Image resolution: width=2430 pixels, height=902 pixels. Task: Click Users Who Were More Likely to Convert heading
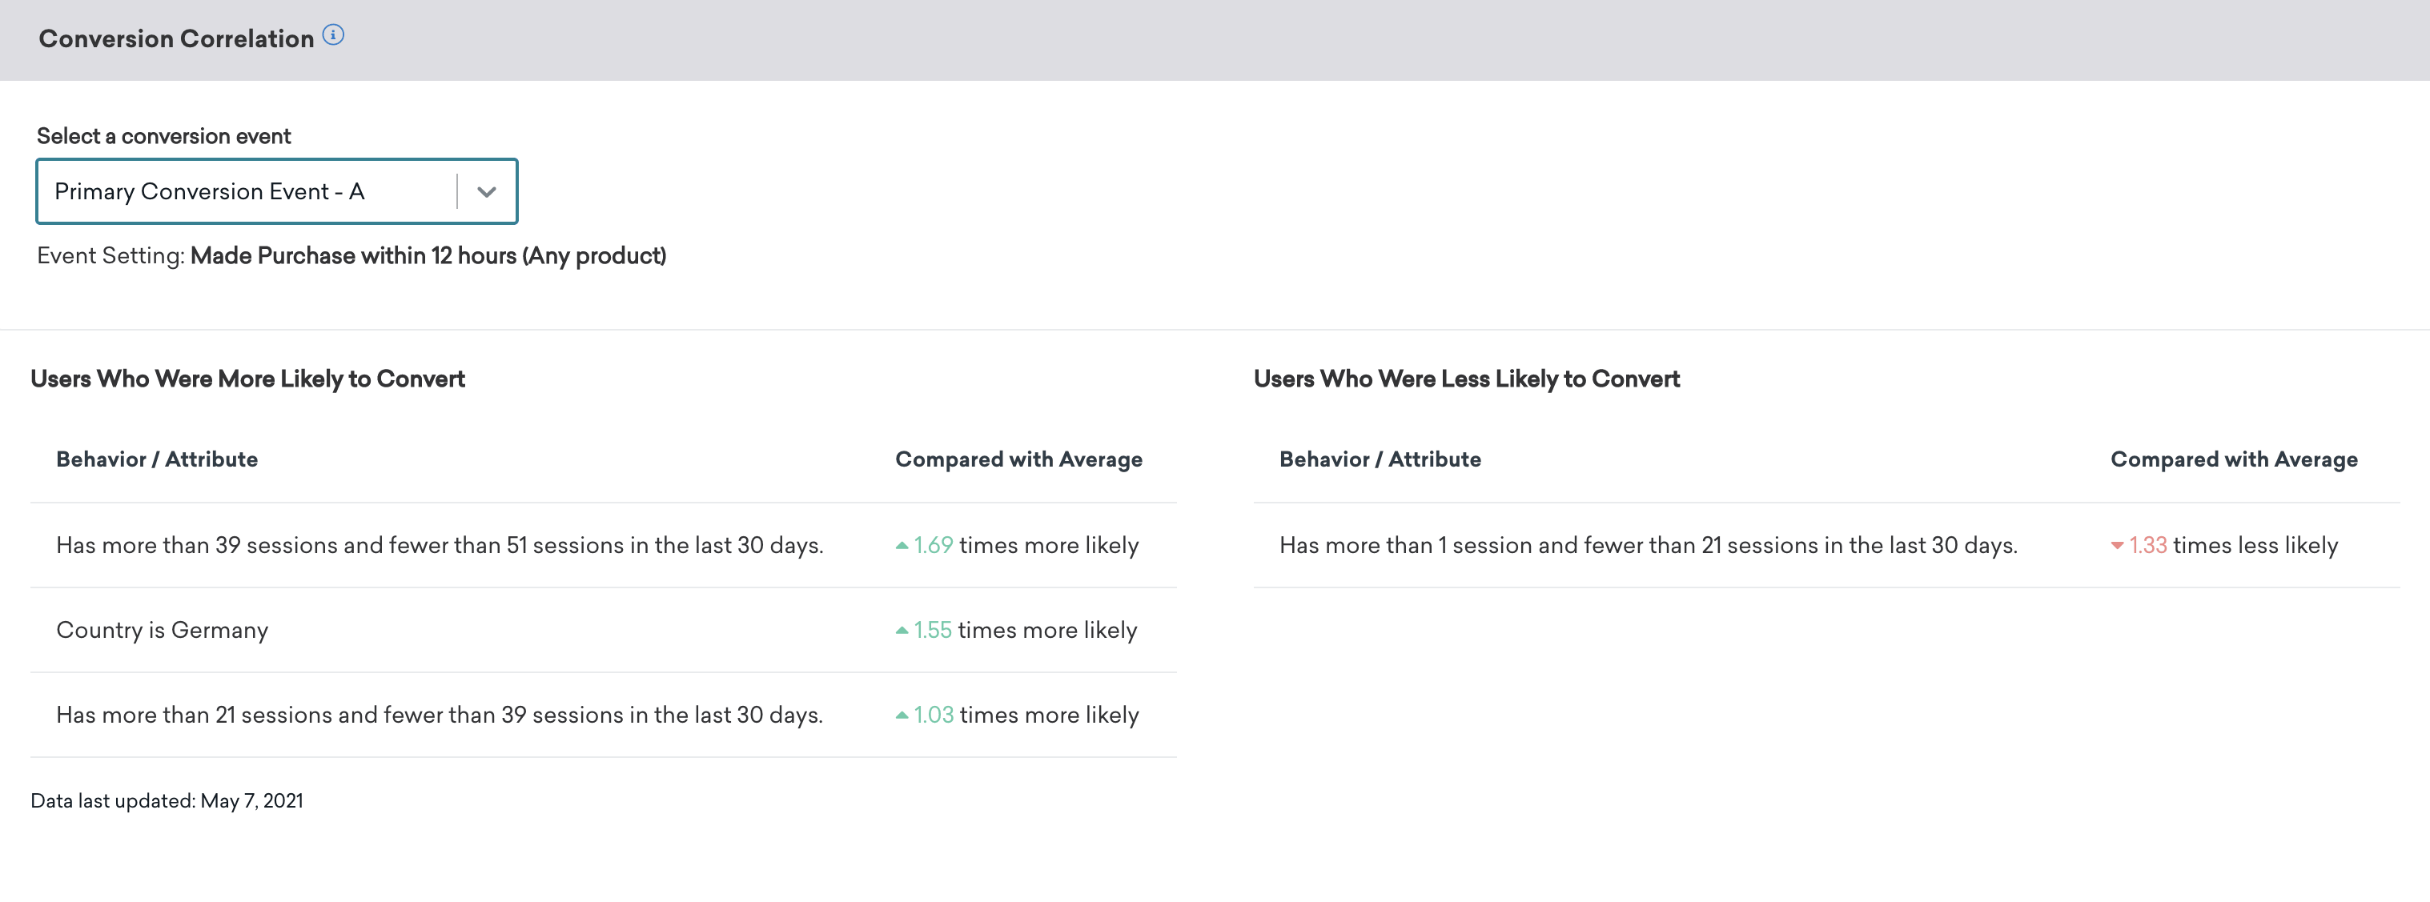(247, 379)
